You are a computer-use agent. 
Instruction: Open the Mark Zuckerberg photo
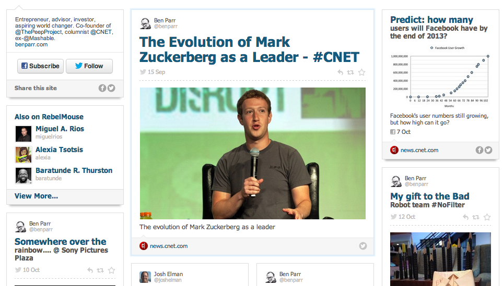(x=252, y=153)
